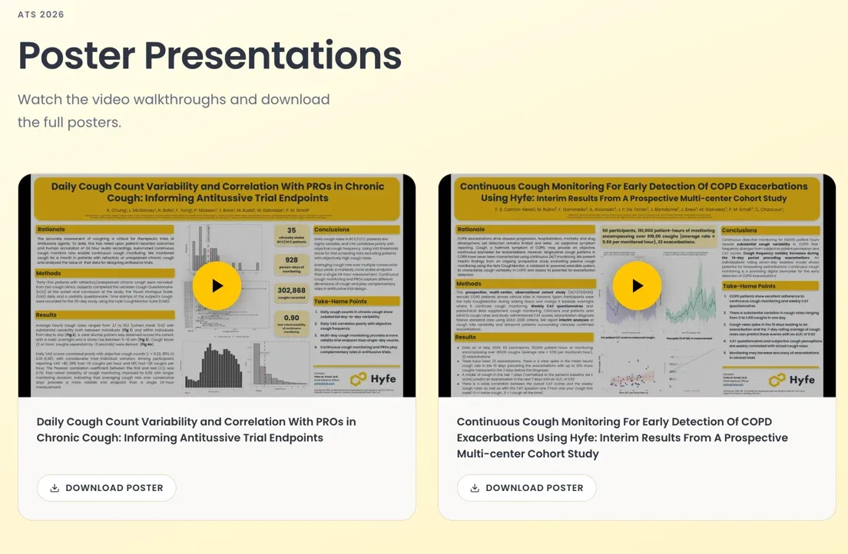Click the download arrow icon on left card
The image size is (848, 554).
pos(55,488)
